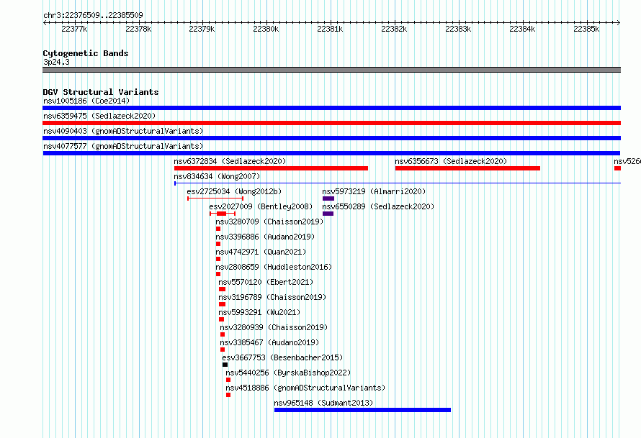The image size is (641, 438).
Task: Click the 22383k ruler tick label
Action: coord(458,29)
